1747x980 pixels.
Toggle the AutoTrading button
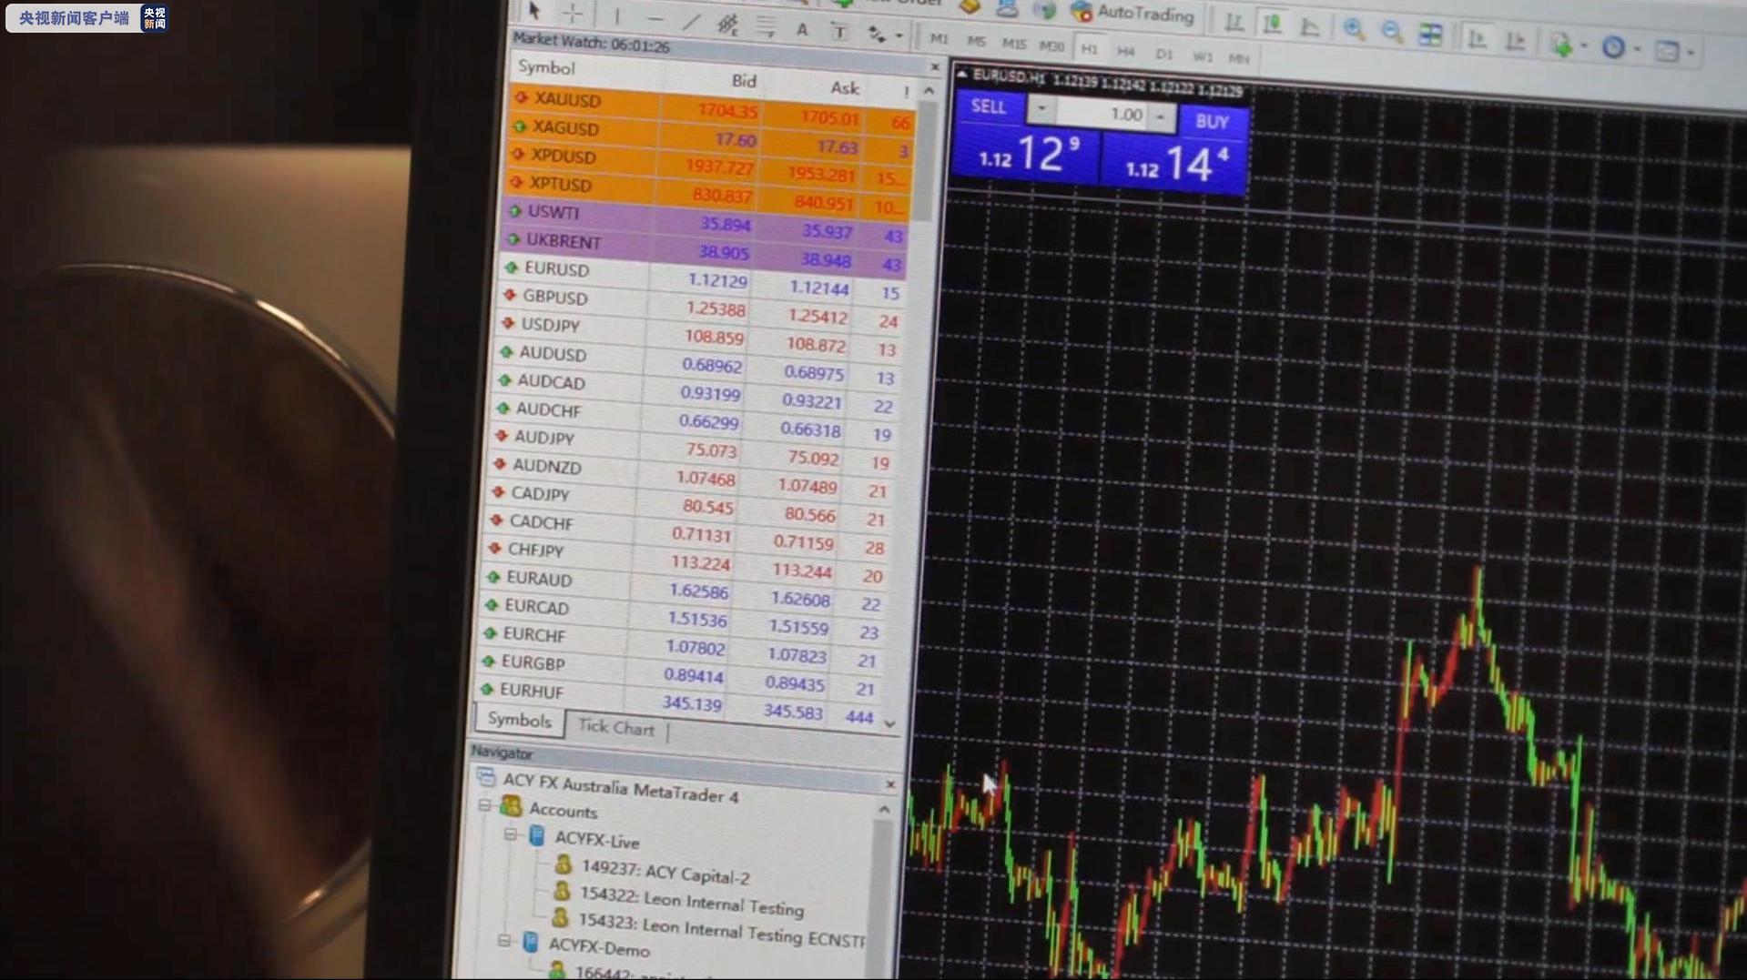pyautogui.click(x=1133, y=13)
